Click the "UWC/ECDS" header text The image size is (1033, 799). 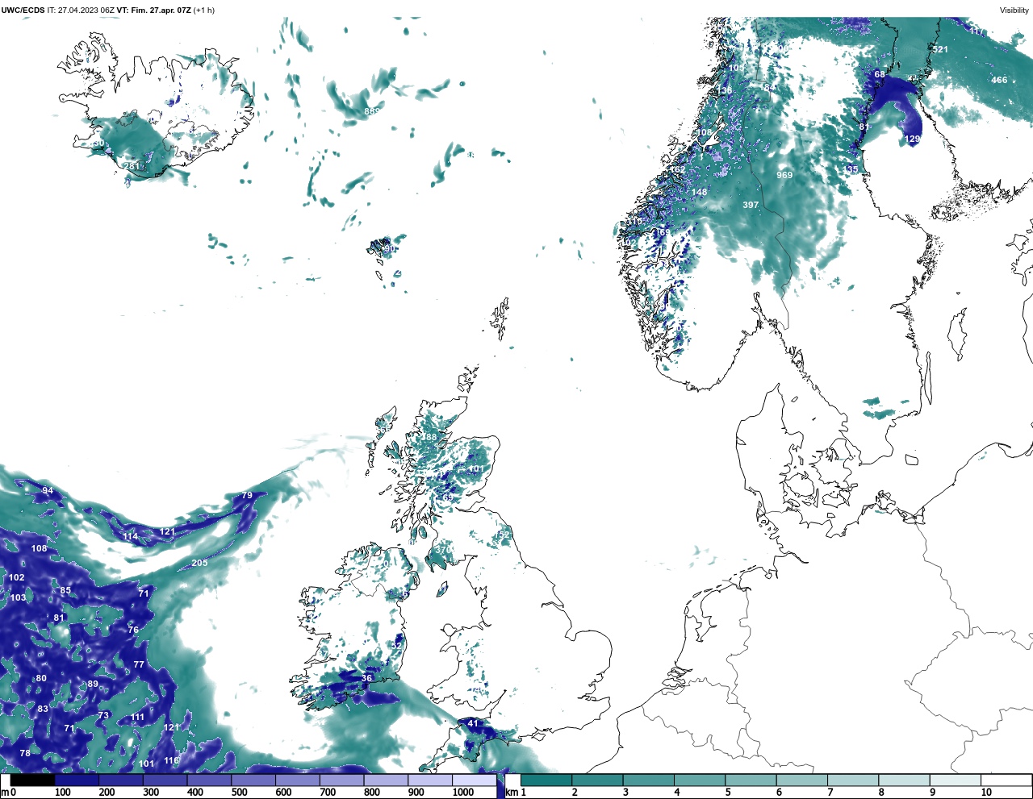click(23, 10)
